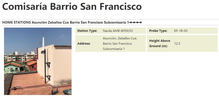The image size is (219, 96).
Task: Click the last arrow icon in breadcrumb
Action: click(140, 22)
